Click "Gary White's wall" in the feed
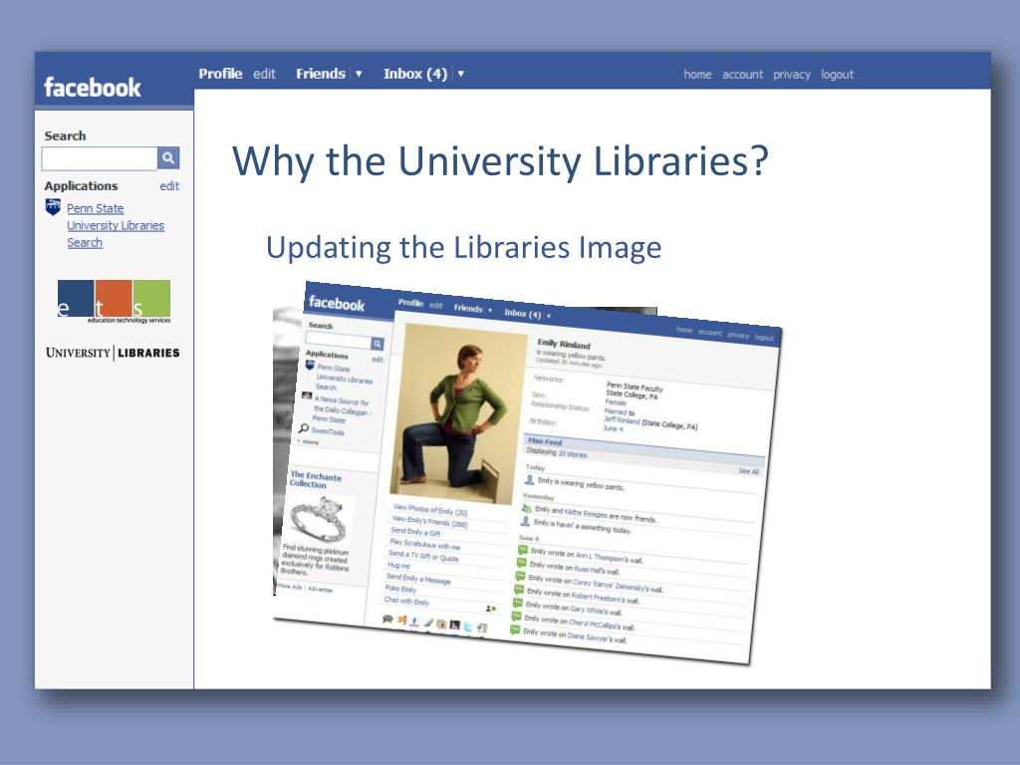 [596, 611]
